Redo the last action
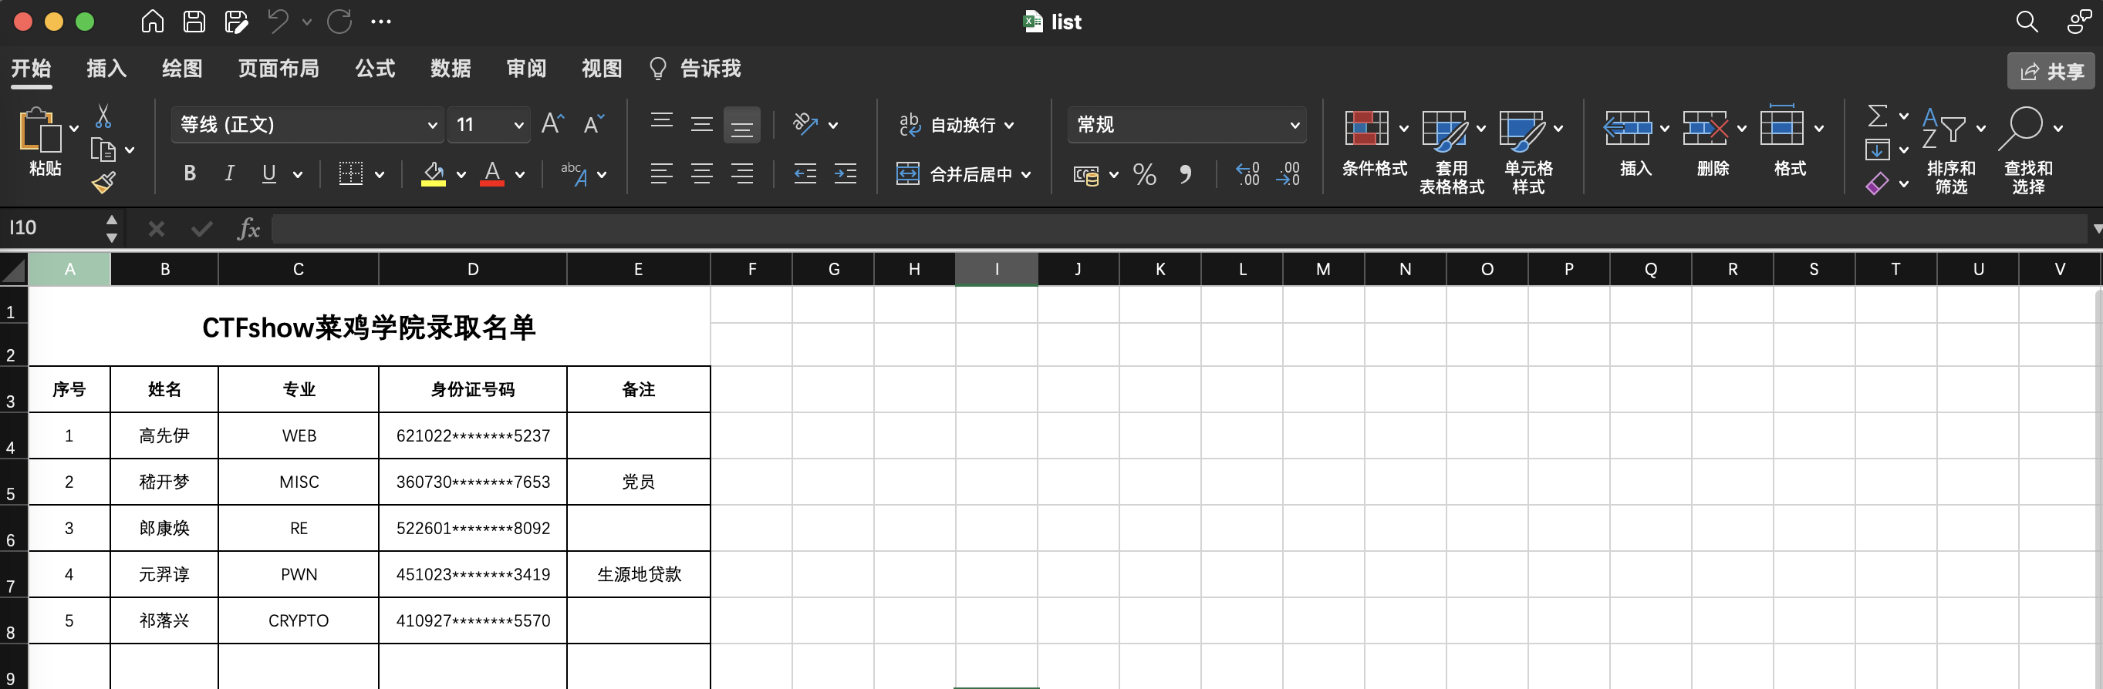The width and height of the screenshot is (2103, 689). click(339, 22)
